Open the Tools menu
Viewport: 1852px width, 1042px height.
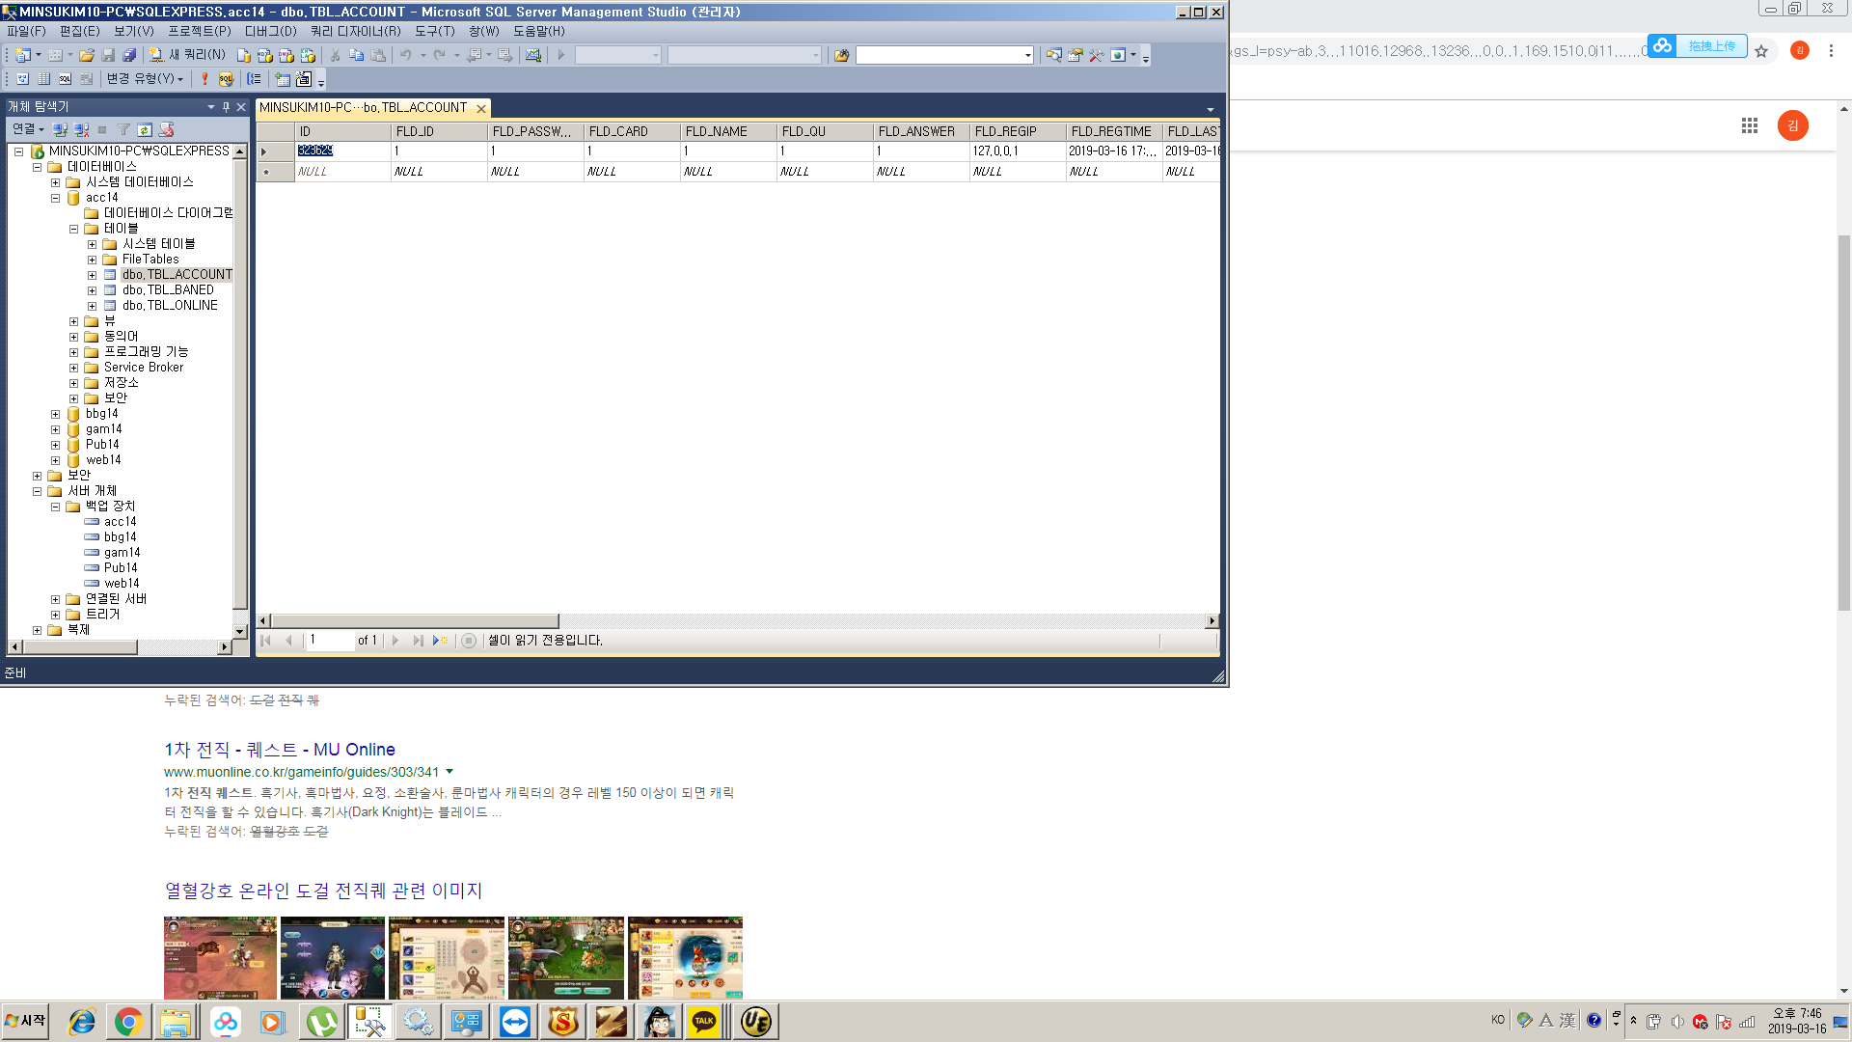click(434, 31)
